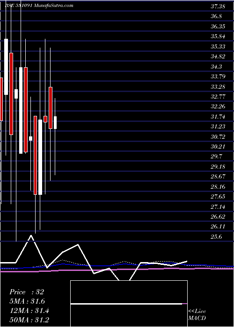The height and width of the screenshot is (327, 234).
Task: Click the price label 37.38
Action: [218, 7]
